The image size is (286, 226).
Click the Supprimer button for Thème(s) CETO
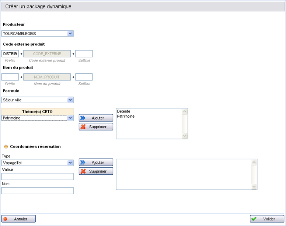pyautogui.click(x=96, y=127)
